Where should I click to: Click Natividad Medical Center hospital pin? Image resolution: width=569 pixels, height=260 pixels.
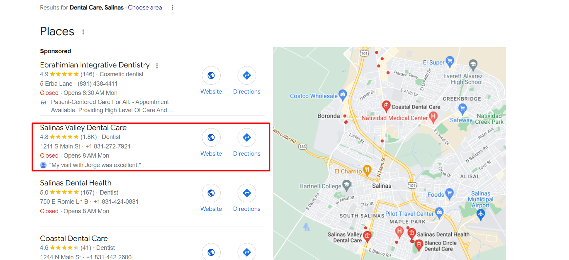tap(433, 117)
